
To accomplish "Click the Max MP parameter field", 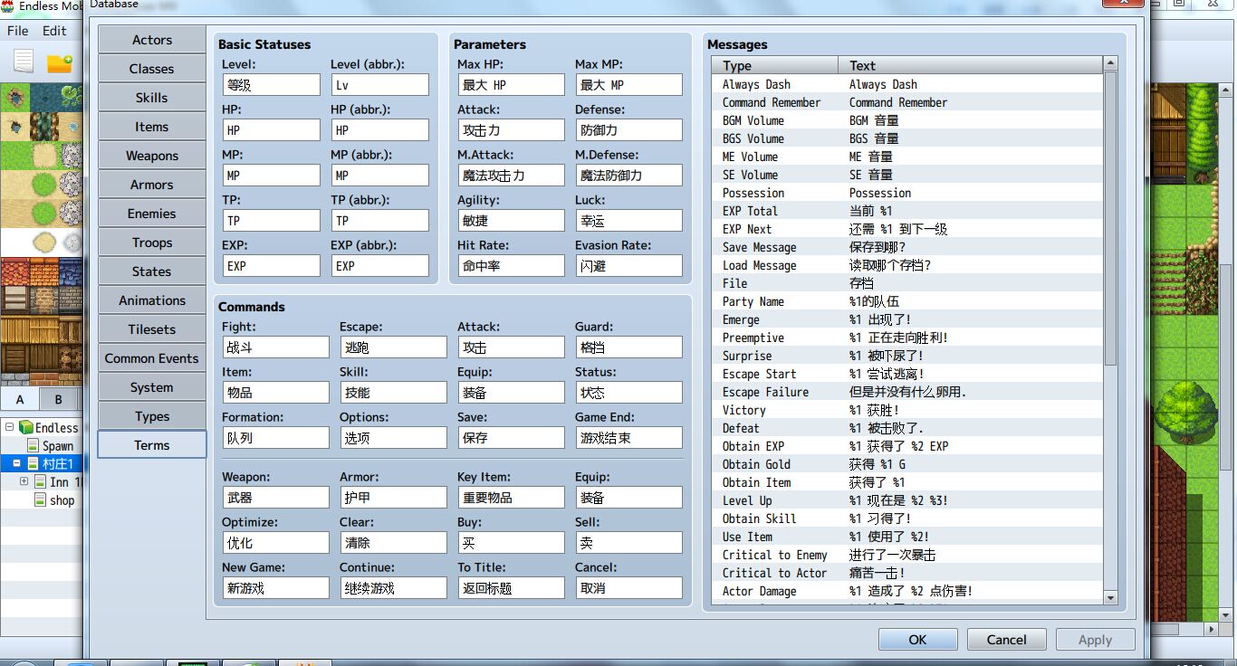I will 629,85.
